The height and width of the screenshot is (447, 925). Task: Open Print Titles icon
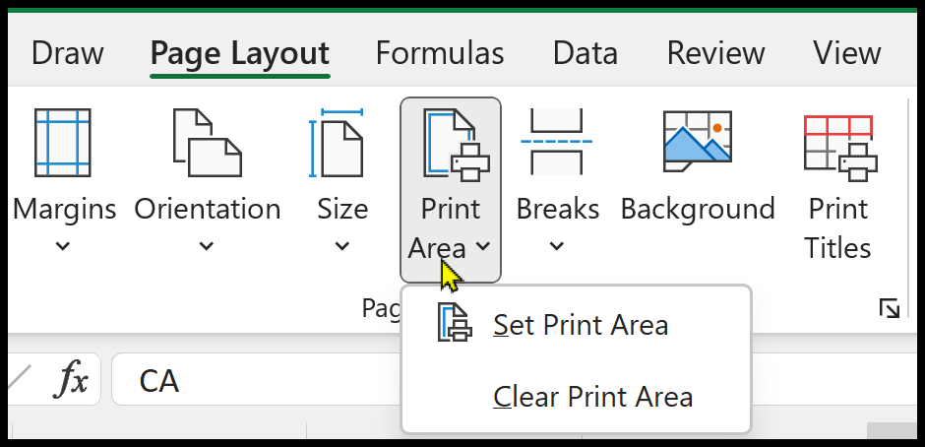coord(840,148)
